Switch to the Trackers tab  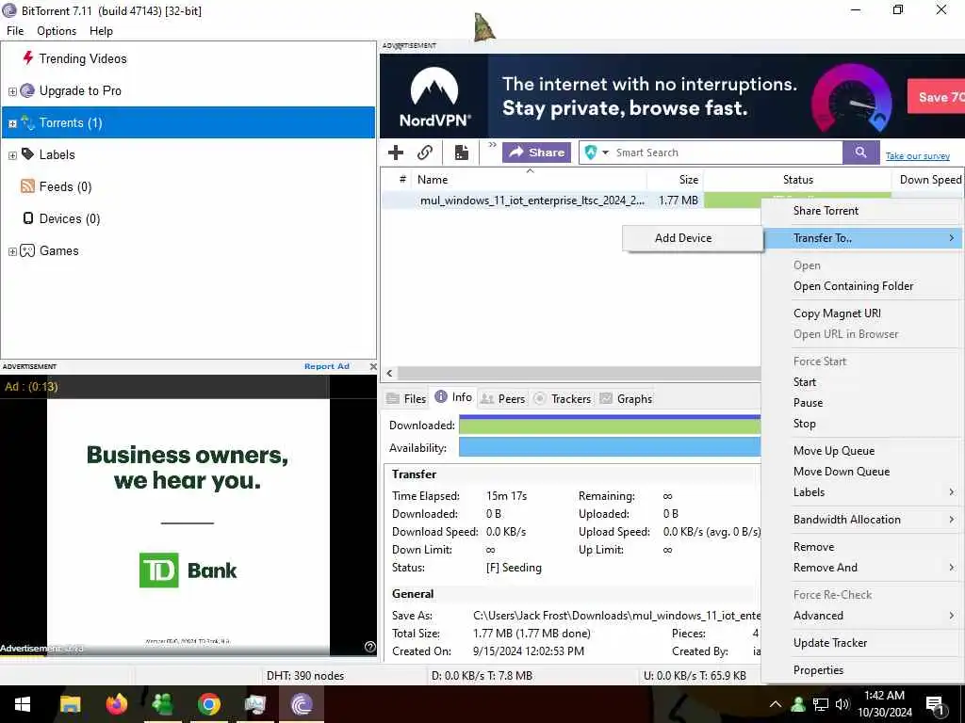[x=563, y=398]
